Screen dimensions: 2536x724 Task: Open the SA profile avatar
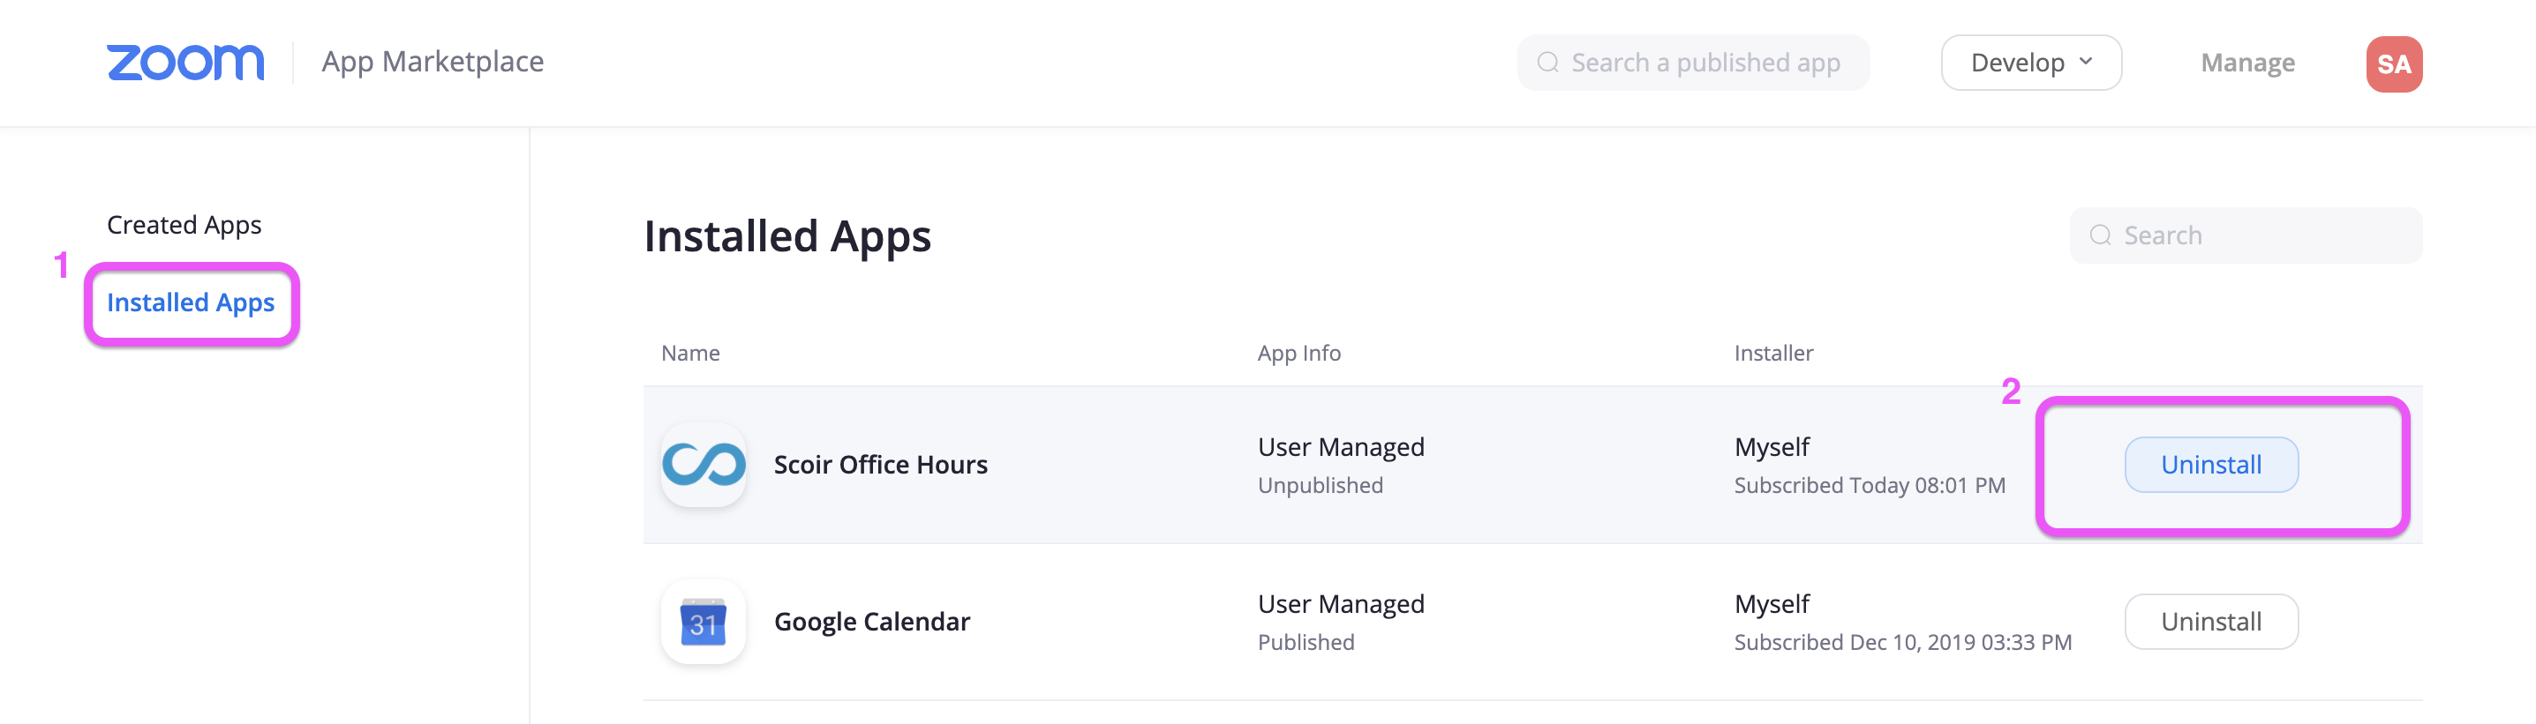[2394, 64]
